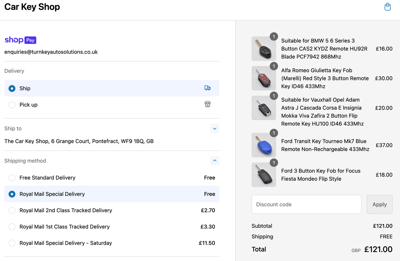Click the 'Suitable for BMW 5 6 Series' product title
This screenshot has width=400, height=261.
point(324,49)
